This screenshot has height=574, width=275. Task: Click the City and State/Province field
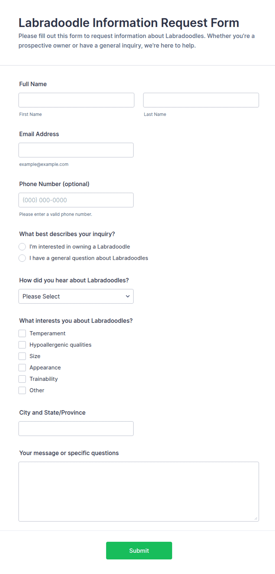76,429
